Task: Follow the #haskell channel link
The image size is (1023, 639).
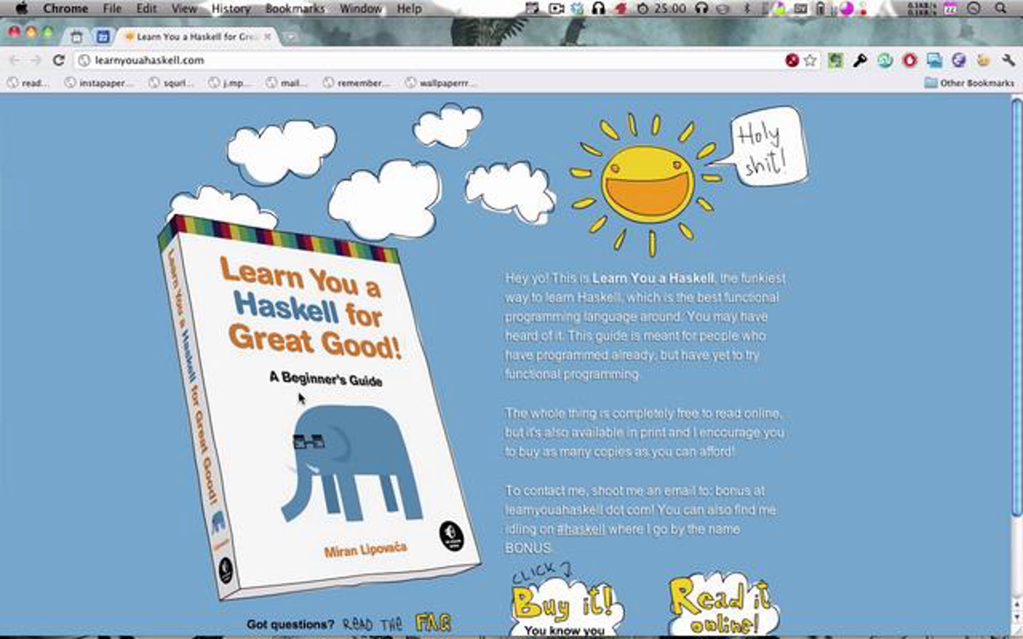Action: pyautogui.click(x=581, y=530)
